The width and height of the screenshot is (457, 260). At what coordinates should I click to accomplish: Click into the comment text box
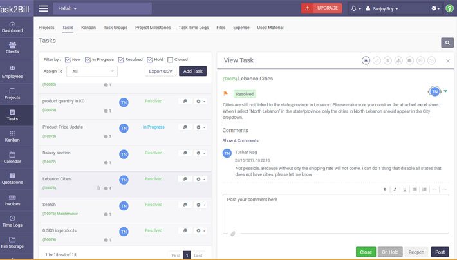[335, 212]
